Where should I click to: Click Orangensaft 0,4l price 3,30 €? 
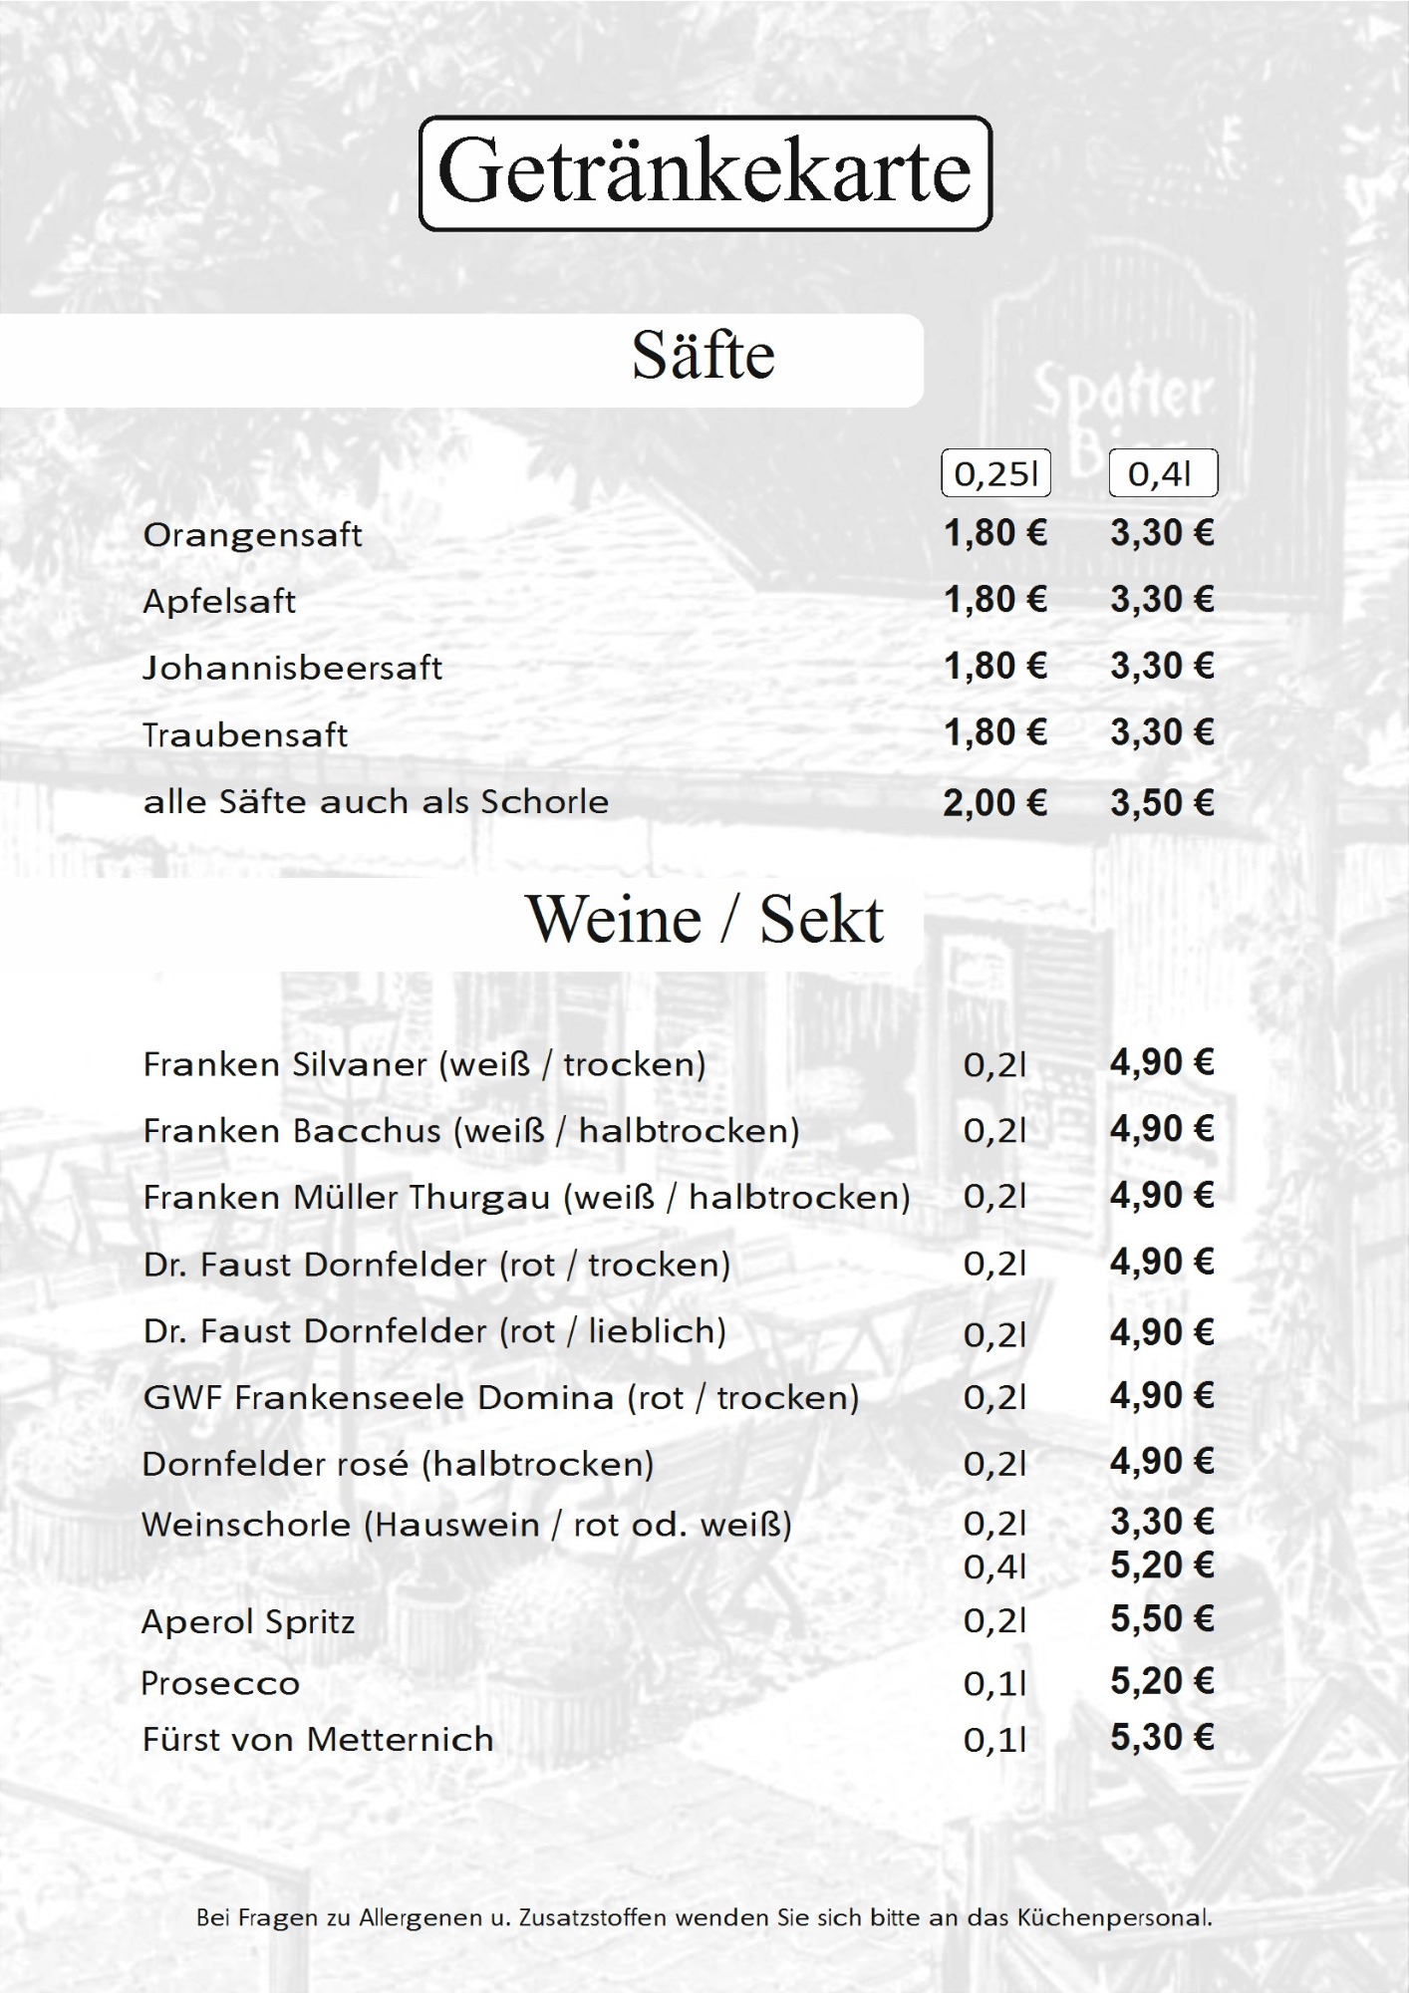1163,534
